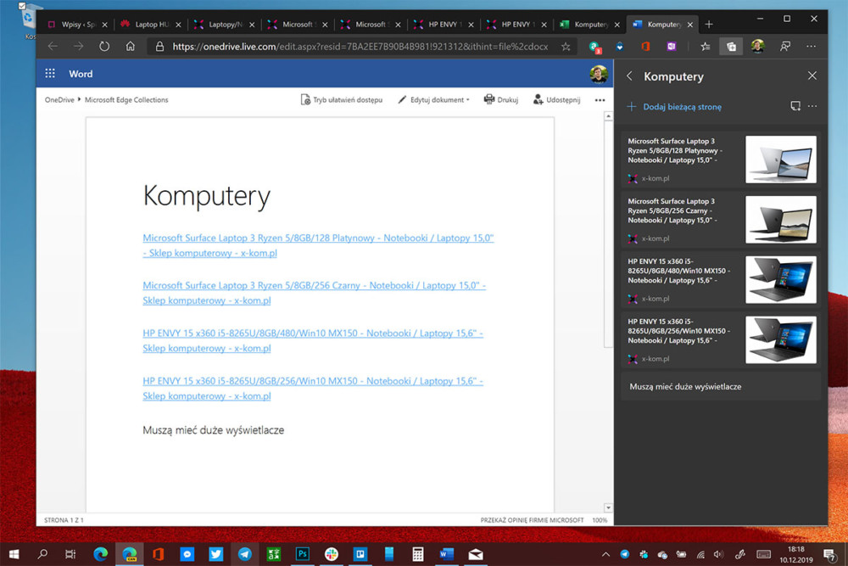The height and width of the screenshot is (566, 848).
Task: Click the 100% zoom level in status bar
Action: click(x=600, y=520)
